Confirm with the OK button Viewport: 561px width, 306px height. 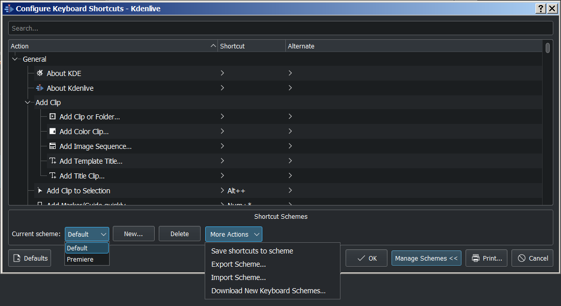(x=367, y=258)
